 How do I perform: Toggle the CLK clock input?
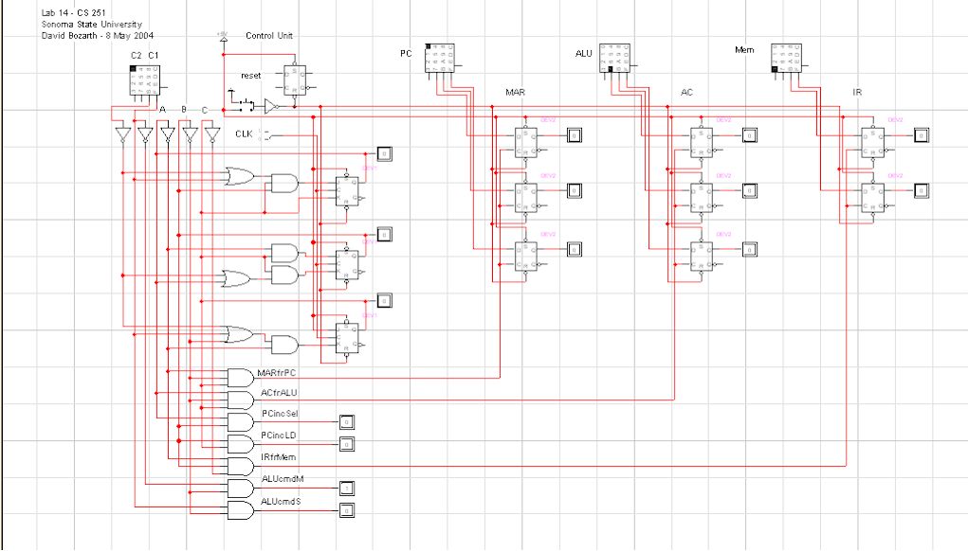point(266,134)
